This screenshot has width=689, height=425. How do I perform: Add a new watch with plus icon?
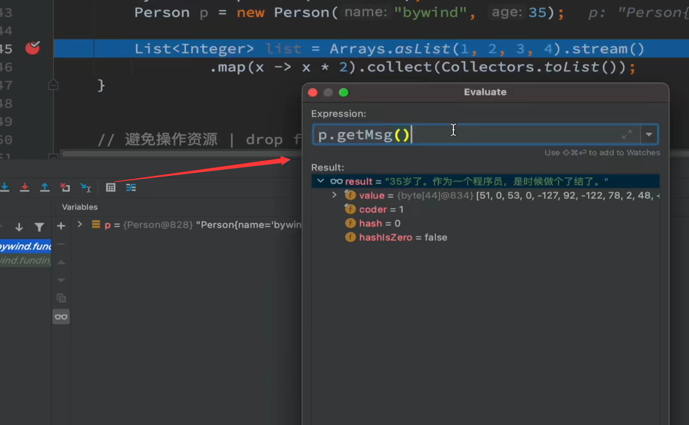pos(61,226)
